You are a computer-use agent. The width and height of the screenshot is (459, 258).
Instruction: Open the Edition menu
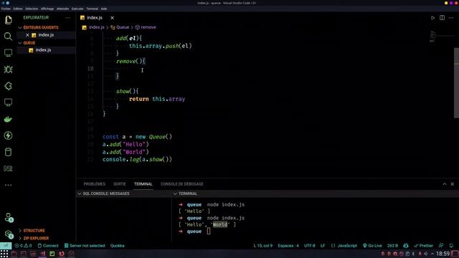[18, 9]
